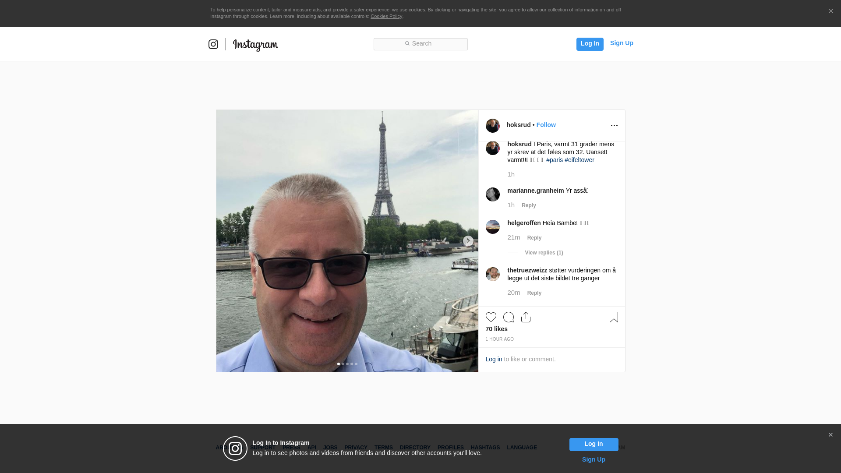Save post with bookmark icon

point(614,317)
